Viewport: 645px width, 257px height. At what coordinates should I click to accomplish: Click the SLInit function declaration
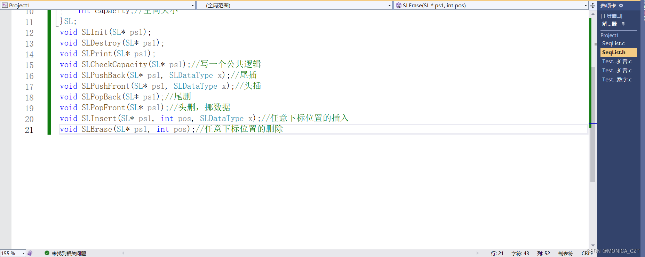(x=105, y=32)
